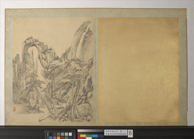Click the center fold between album pages
Viewport: 194px width, 139px height.
tap(96, 68)
